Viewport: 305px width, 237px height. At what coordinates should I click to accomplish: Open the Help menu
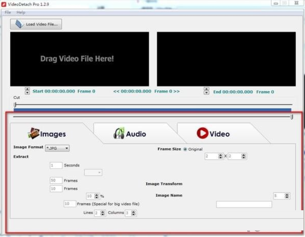tap(21, 12)
